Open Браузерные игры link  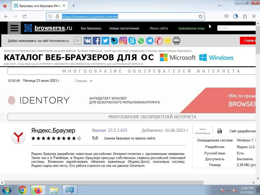(x=191, y=28)
